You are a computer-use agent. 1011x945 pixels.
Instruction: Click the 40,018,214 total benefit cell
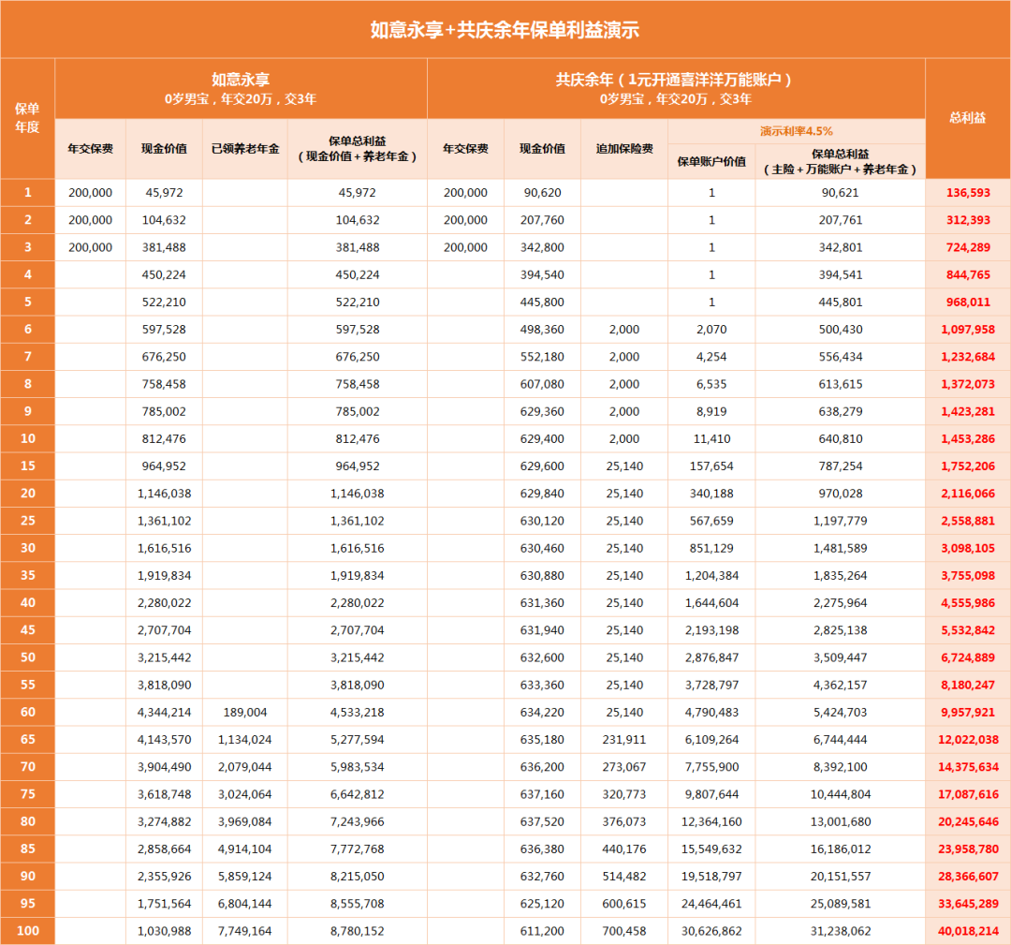[x=967, y=931]
